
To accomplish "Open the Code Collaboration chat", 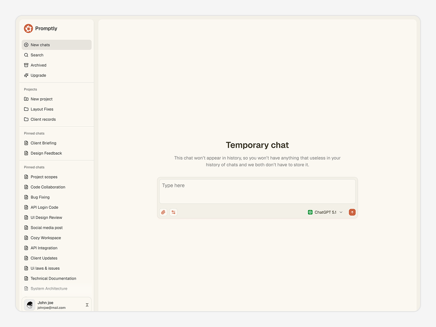I will pos(57,187).
